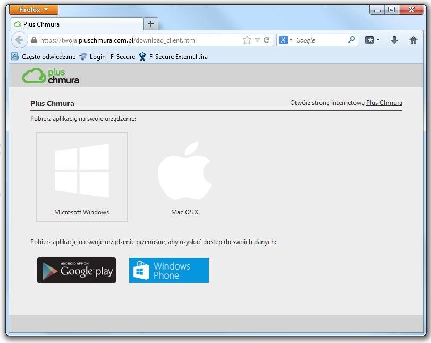
Task: Open the Plus Chmura website link
Action: (x=384, y=103)
